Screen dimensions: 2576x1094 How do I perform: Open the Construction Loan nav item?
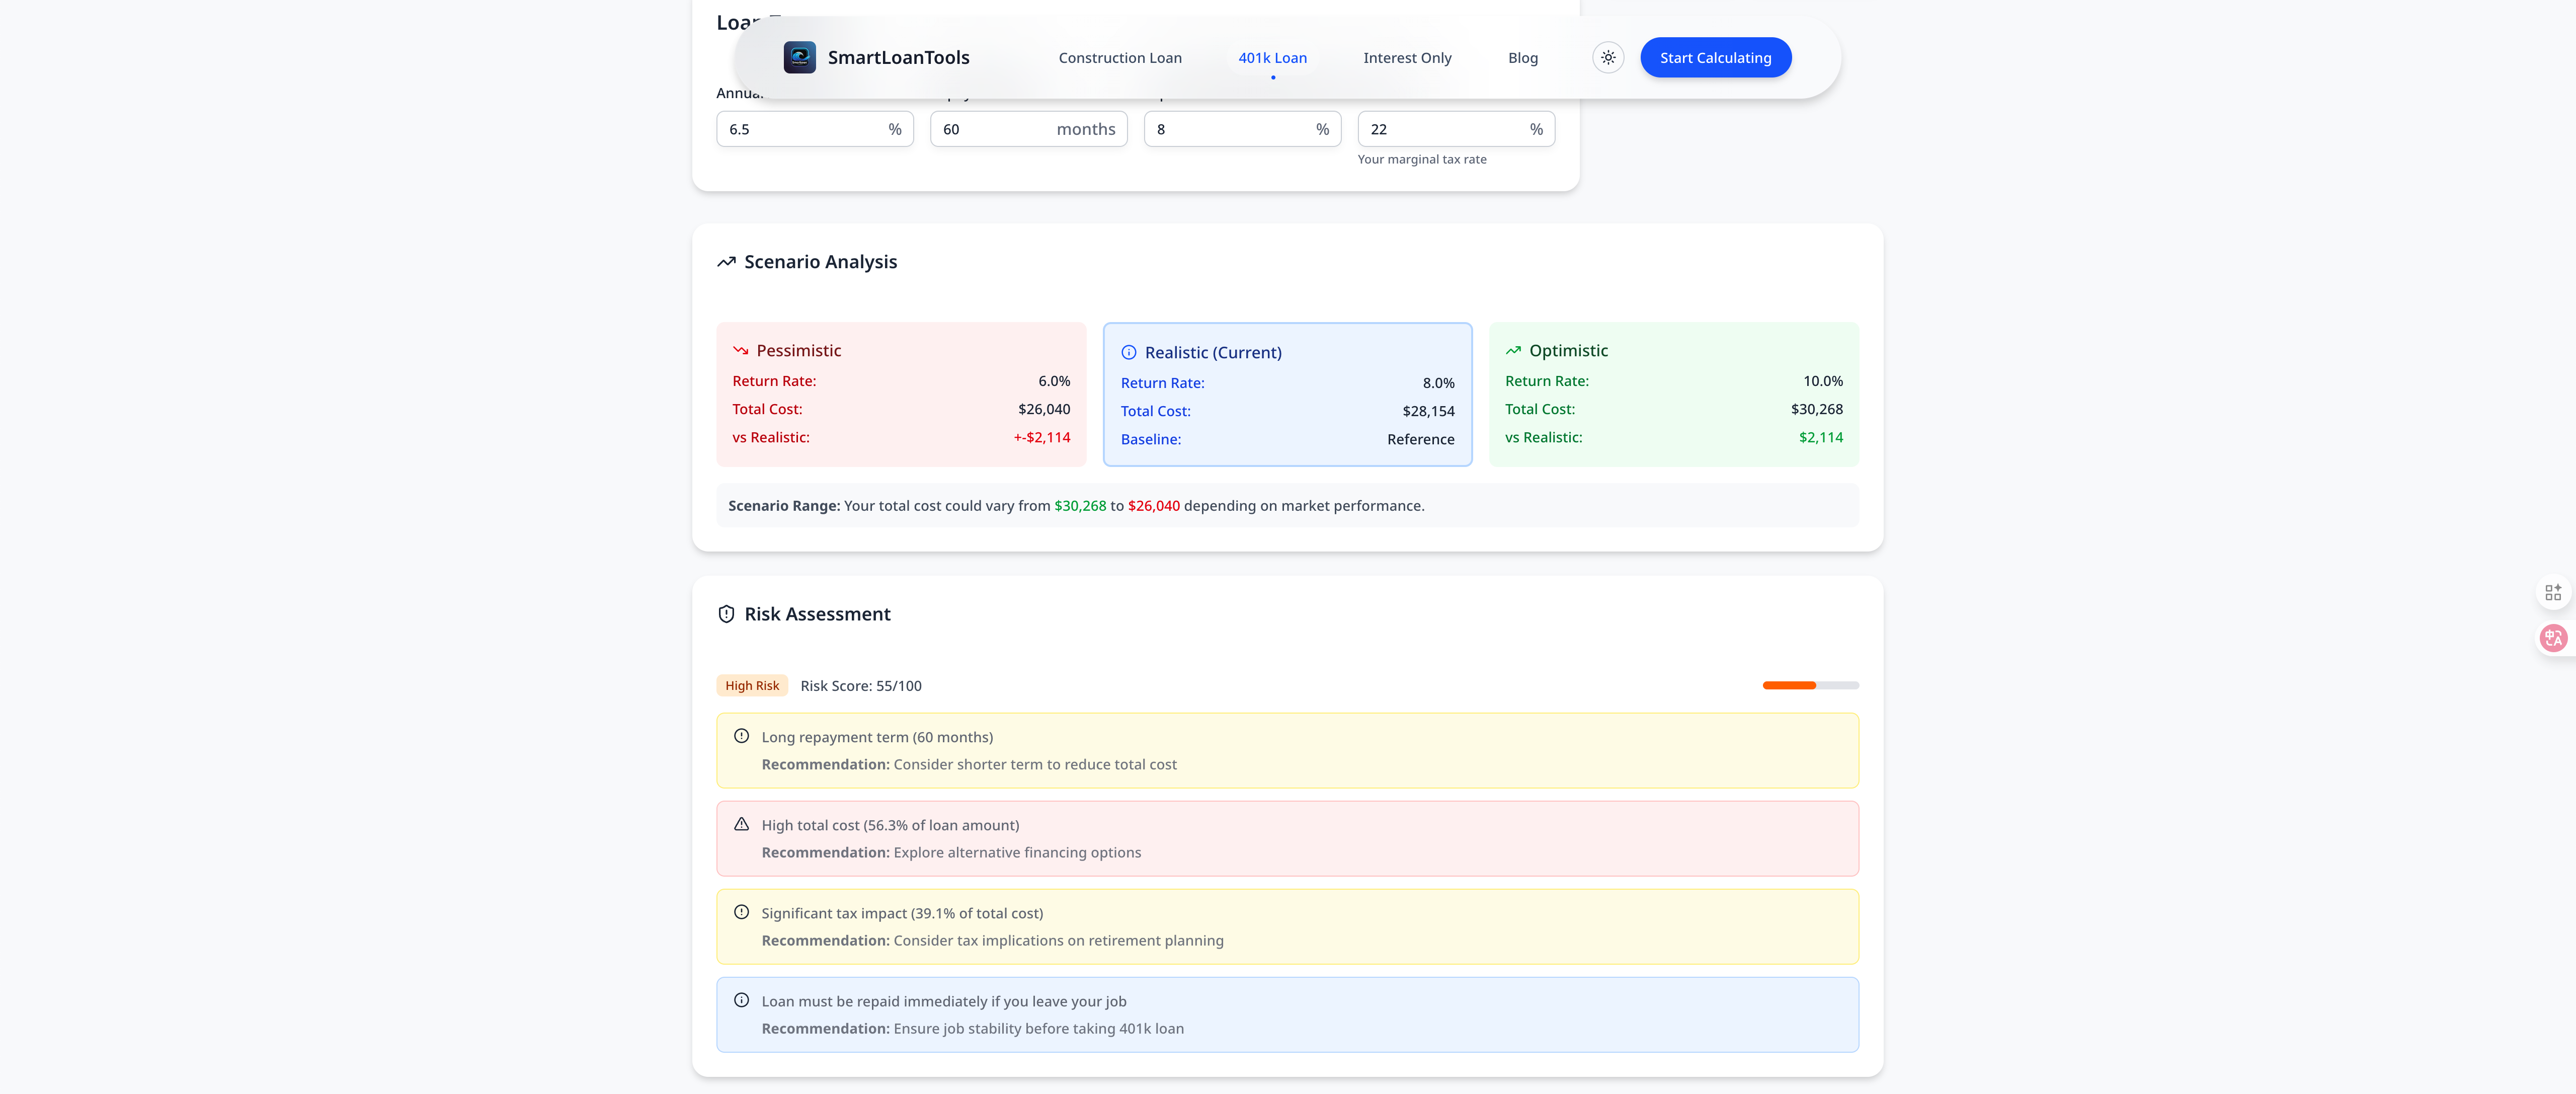1120,58
